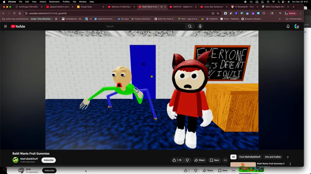Open more actions for the Baldi video

(x=225, y=160)
